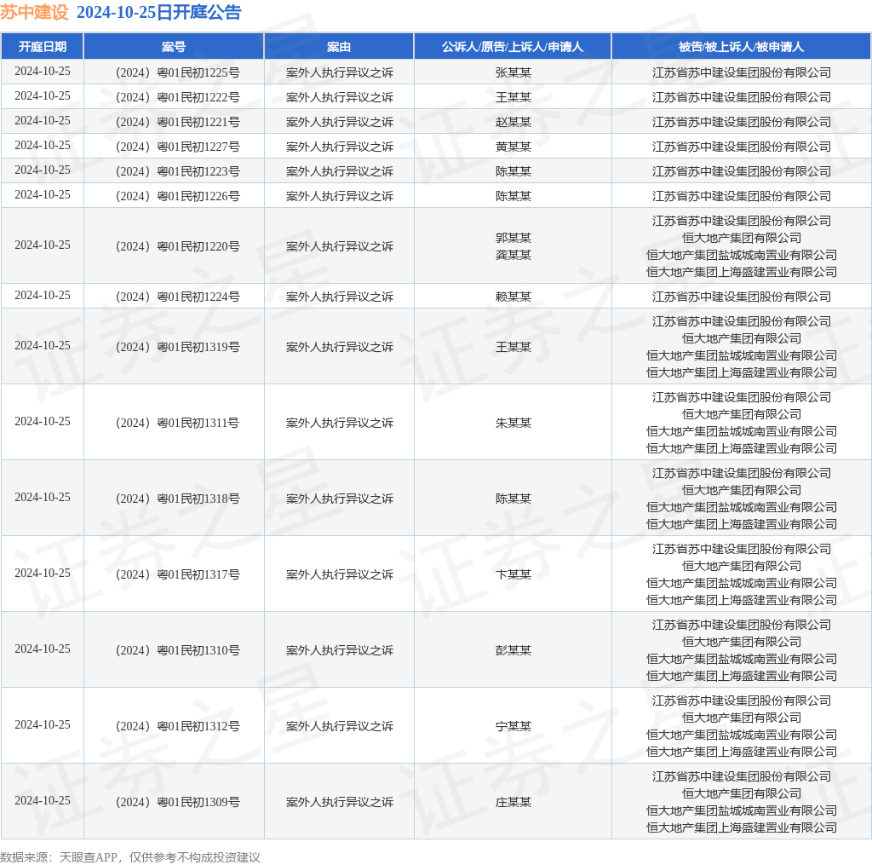Select the 案由 column header
Image resolution: width=872 pixels, height=865 pixels.
[x=339, y=47]
